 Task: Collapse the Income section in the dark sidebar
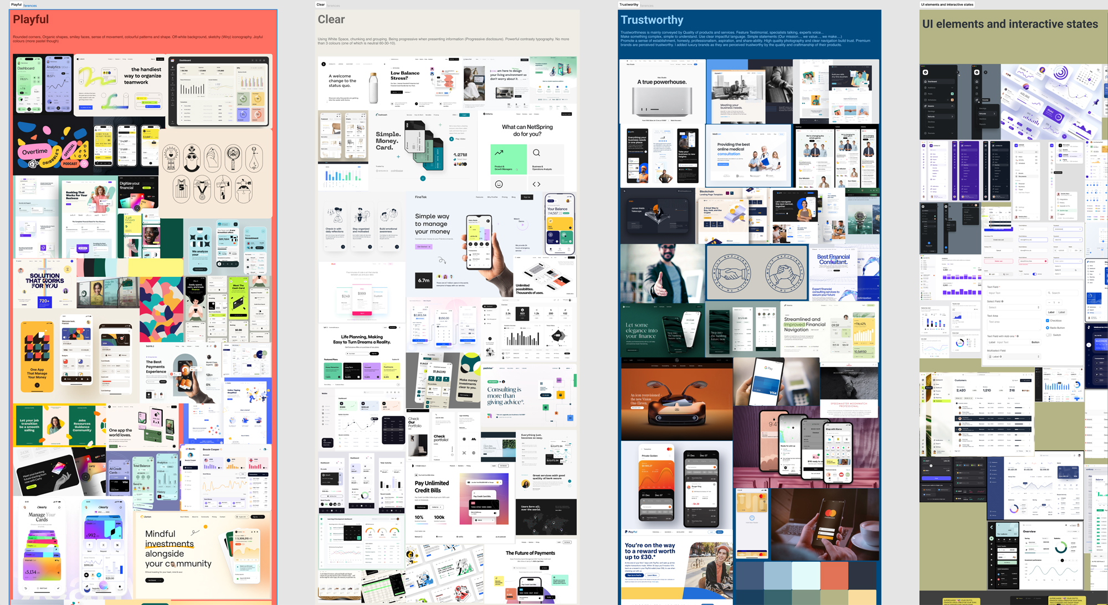[x=952, y=106]
